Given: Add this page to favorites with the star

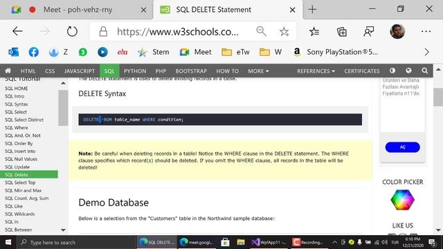Looking at the screenshot, I should (284, 32).
